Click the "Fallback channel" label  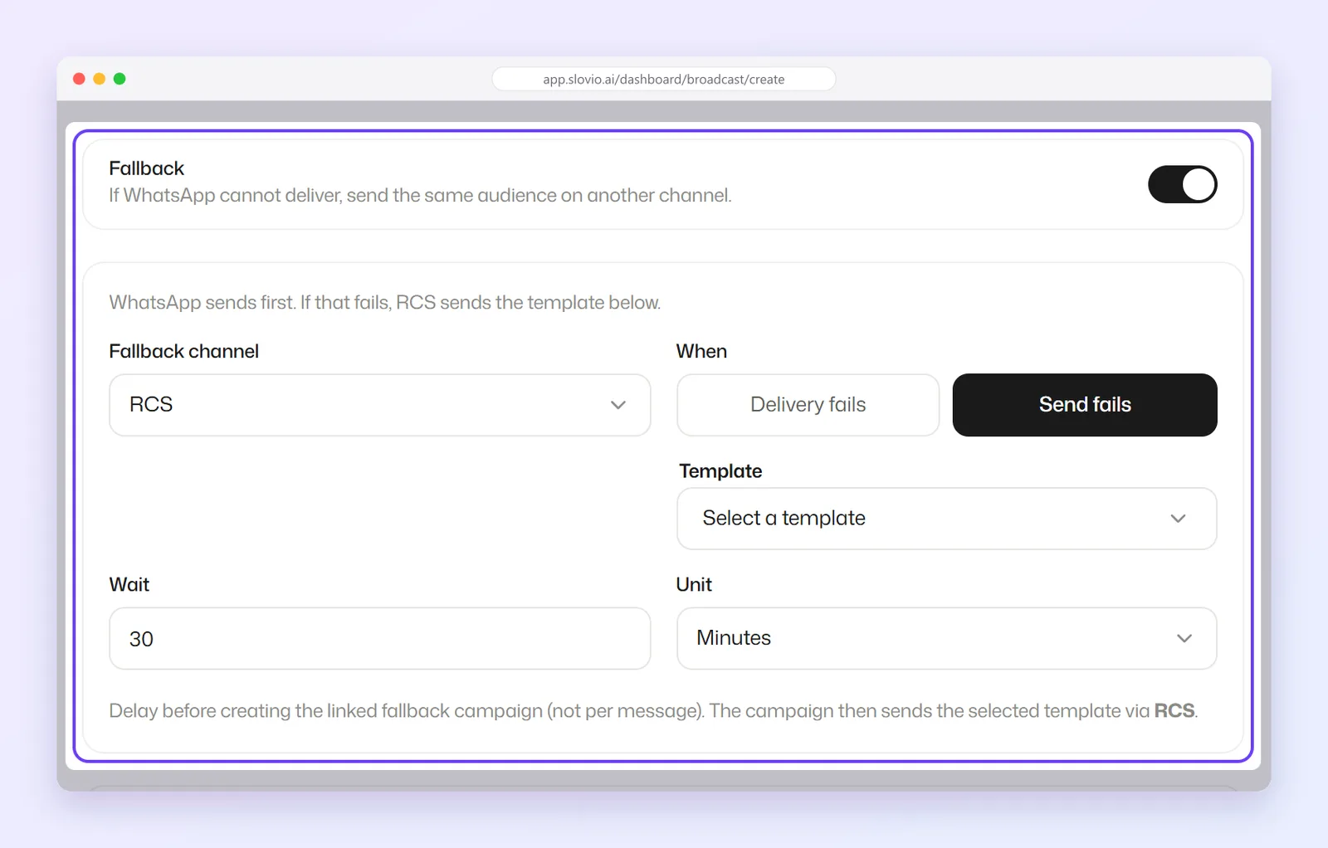pos(184,352)
